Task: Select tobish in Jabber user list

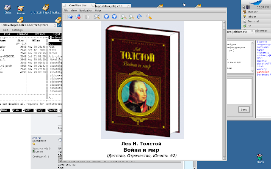Action: tap(260, 66)
